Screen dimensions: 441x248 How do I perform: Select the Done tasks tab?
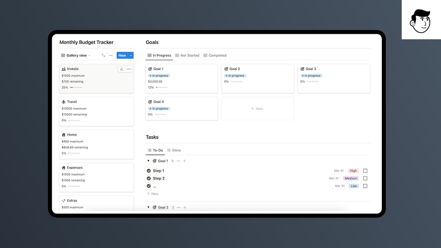(174, 150)
